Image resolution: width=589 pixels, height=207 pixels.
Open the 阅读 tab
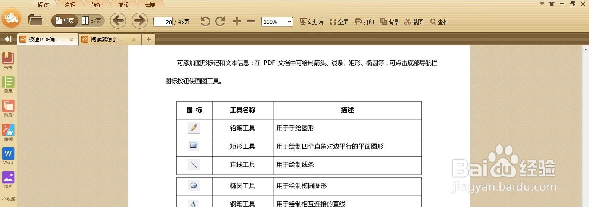click(x=43, y=5)
